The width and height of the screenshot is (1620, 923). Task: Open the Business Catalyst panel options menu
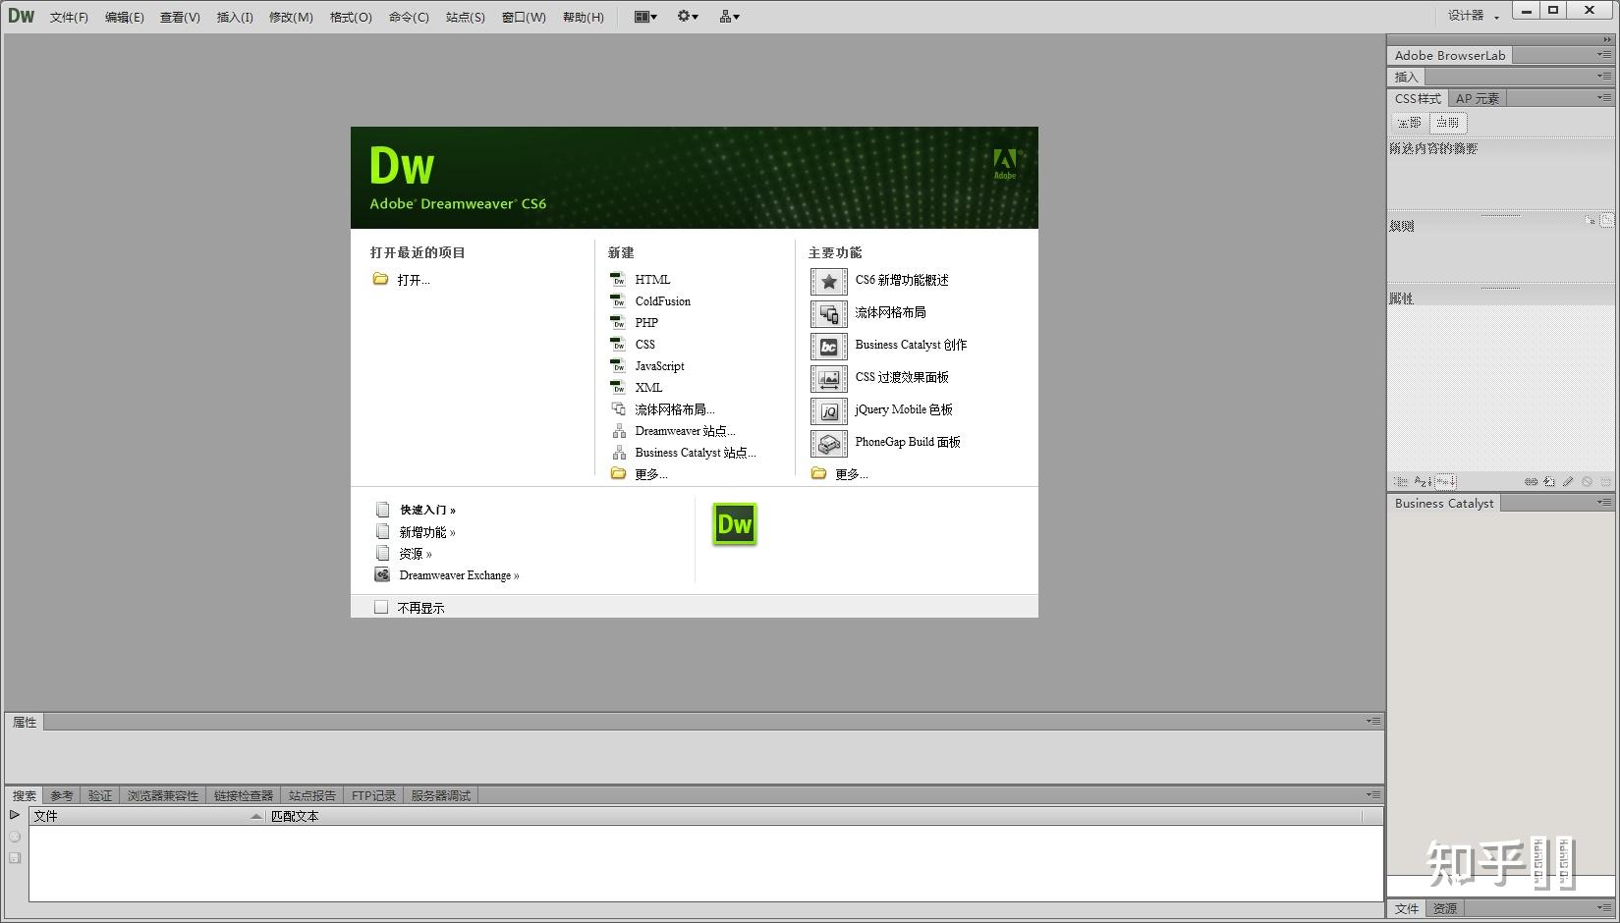point(1603,503)
